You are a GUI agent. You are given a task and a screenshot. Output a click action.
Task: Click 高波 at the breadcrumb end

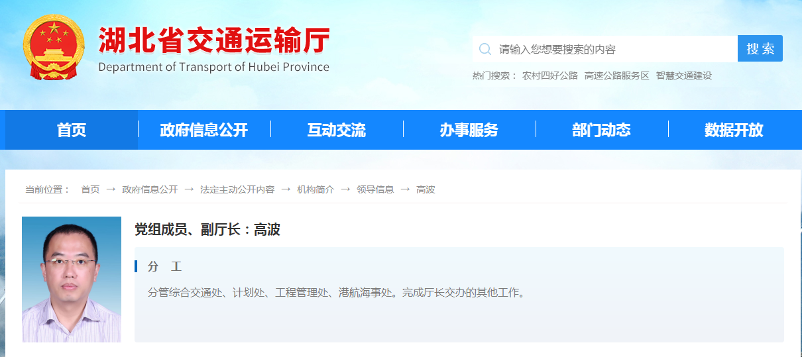(426, 189)
